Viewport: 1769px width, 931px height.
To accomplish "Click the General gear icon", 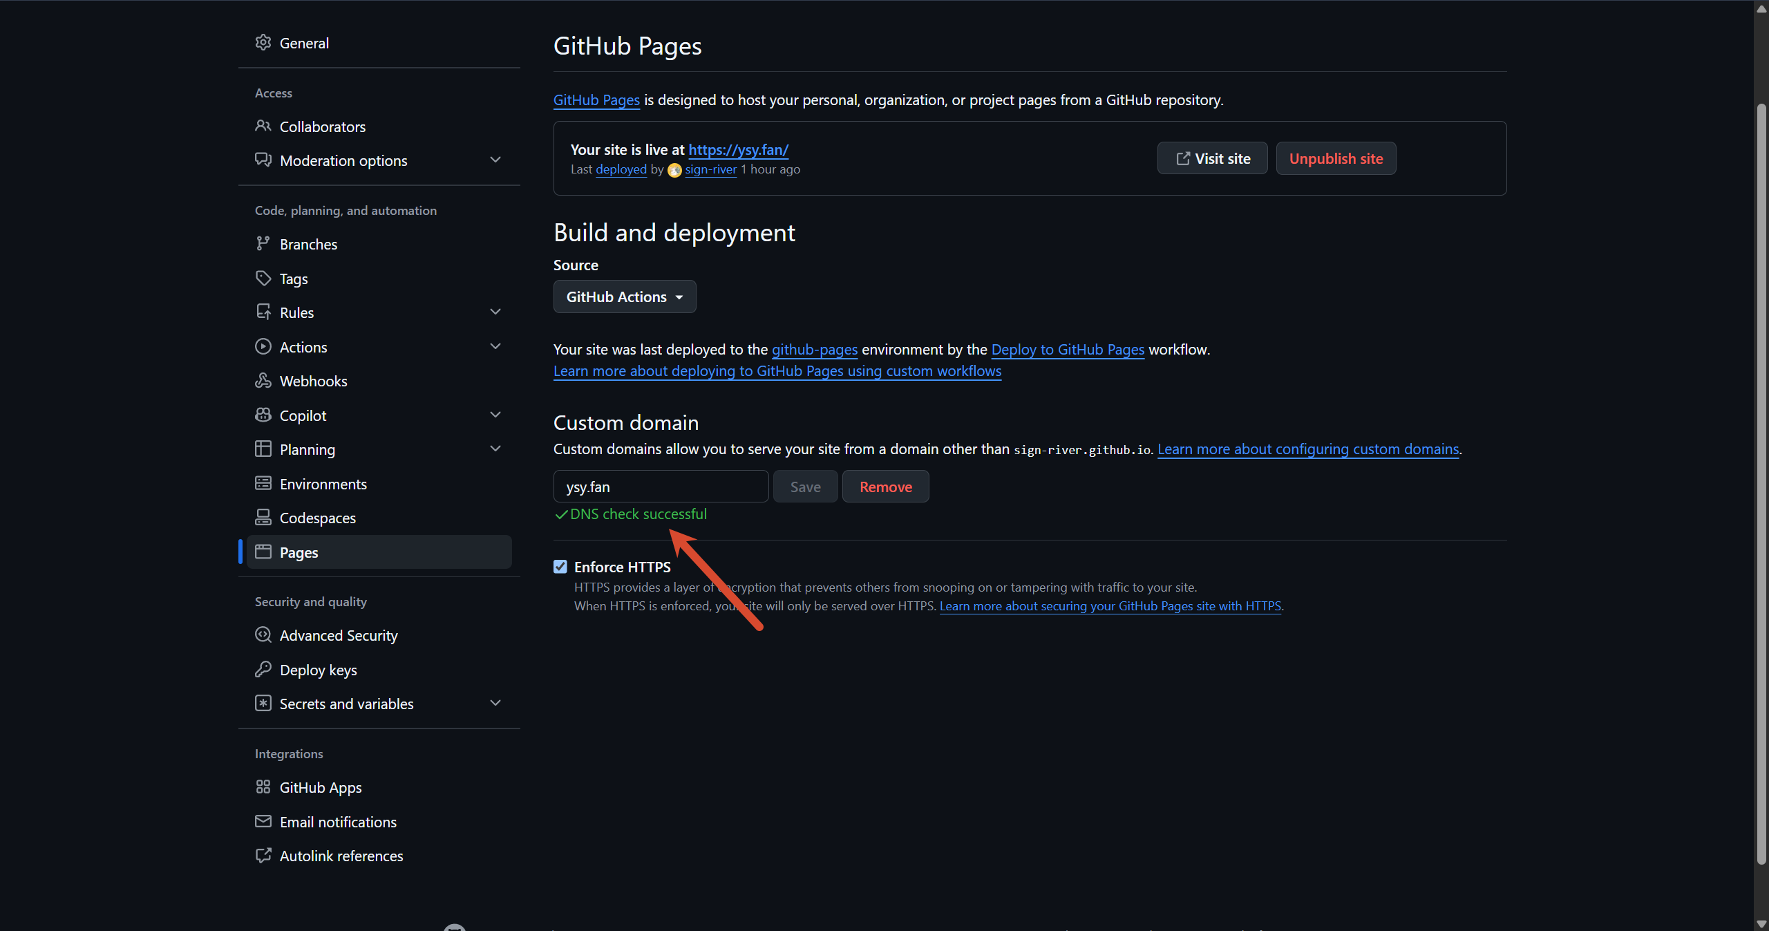I will click(263, 43).
